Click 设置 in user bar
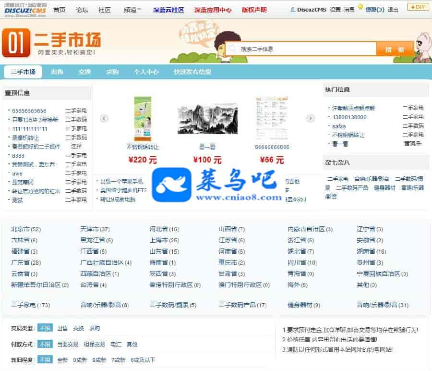This screenshot has width=432, height=371. 336,10
